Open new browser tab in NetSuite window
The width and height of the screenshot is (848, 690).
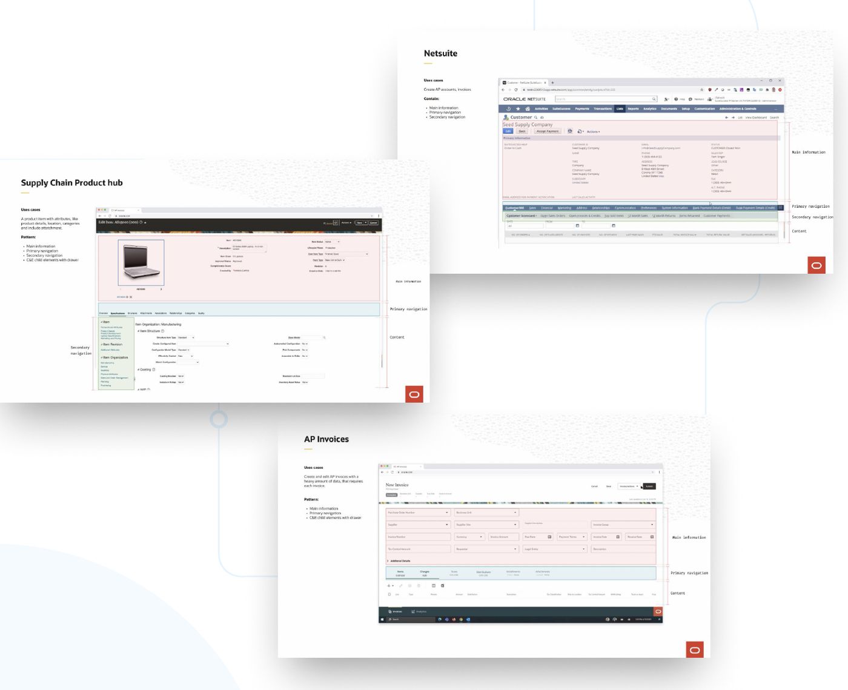[552, 82]
